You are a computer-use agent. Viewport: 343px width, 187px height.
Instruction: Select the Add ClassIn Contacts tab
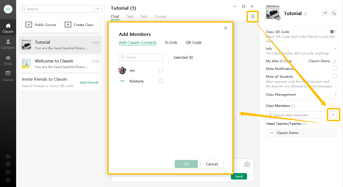pos(138,43)
